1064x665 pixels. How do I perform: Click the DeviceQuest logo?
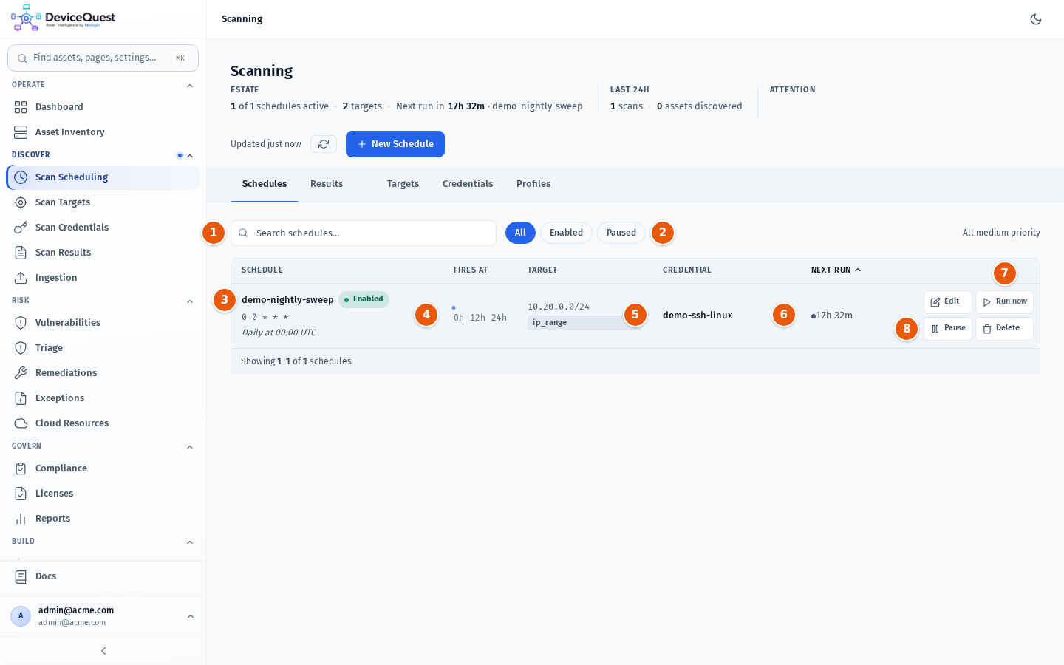(64, 18)
